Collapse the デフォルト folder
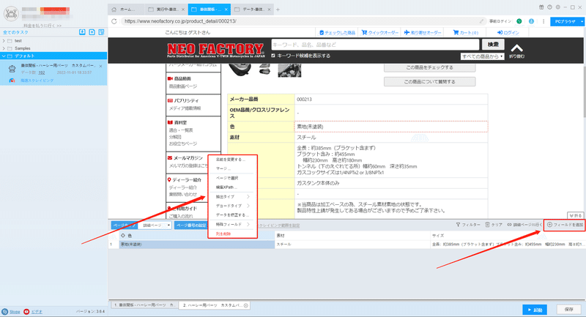Viewport: 586px width, 317px height. click(x=4, y=56)
